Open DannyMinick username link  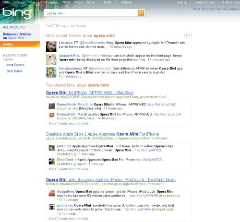(x=67, y=105)
